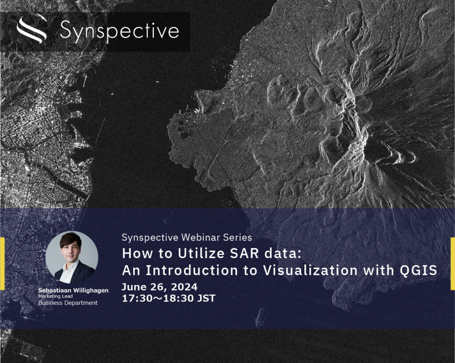The height and width of the screenshot is (363, 455).
Task: Click the time 17:30~18:30 JST
Action: point(168,298)
